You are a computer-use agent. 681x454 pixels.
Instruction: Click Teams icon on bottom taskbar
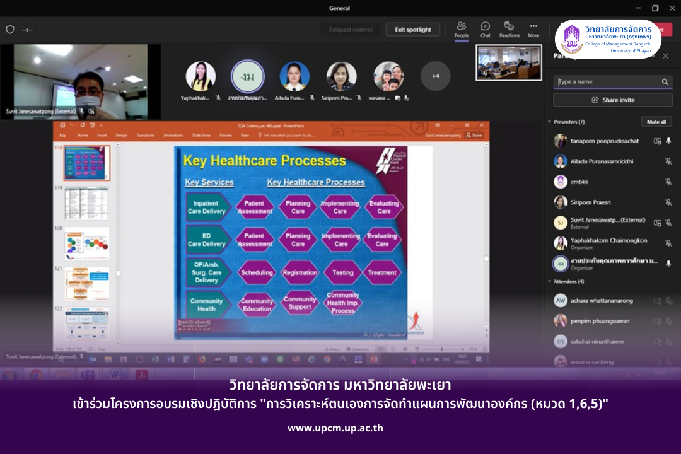(x=88, y=374)
